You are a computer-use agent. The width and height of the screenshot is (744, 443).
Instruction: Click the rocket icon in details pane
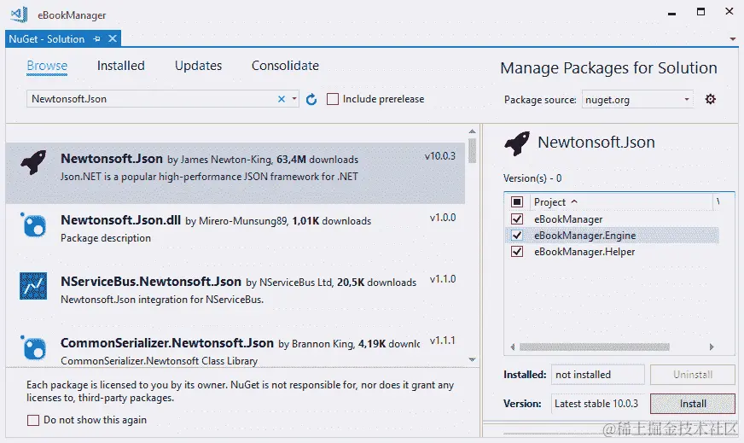tap(517, 143)
